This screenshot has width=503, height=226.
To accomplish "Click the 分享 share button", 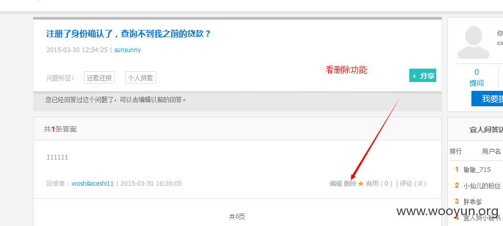I will point(422,76).
